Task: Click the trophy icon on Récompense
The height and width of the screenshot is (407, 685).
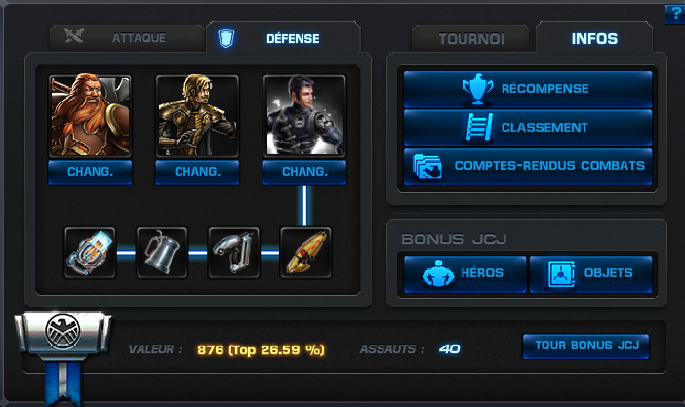Action: coord(477,89)
